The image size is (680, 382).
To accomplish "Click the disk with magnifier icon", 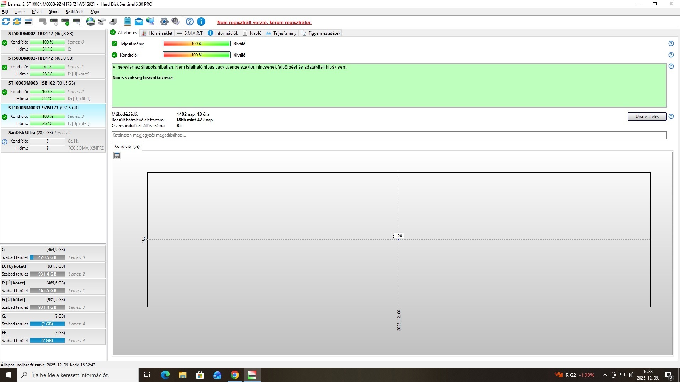I will tap(77, 22).
